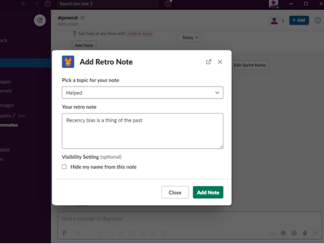Open the shortcuts lightning bolt menu
The width and height of the screenshot is (324, 244).
pyautogui.click(x=64, y=233)
